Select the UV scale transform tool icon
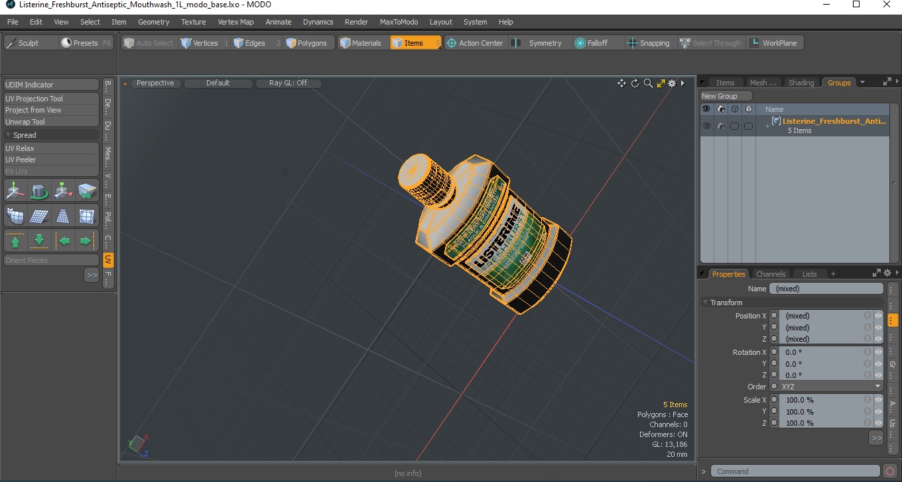Viewport: 902px width, 482px height. (64, 191)
